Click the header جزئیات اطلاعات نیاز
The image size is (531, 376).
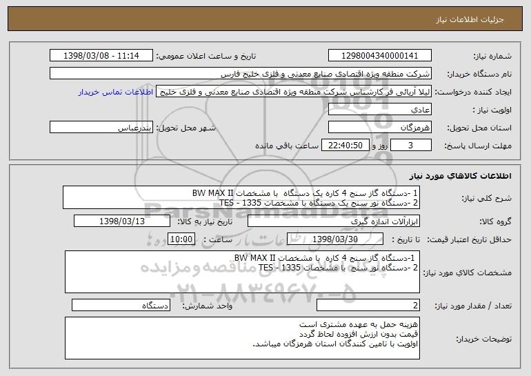point(470,19)
